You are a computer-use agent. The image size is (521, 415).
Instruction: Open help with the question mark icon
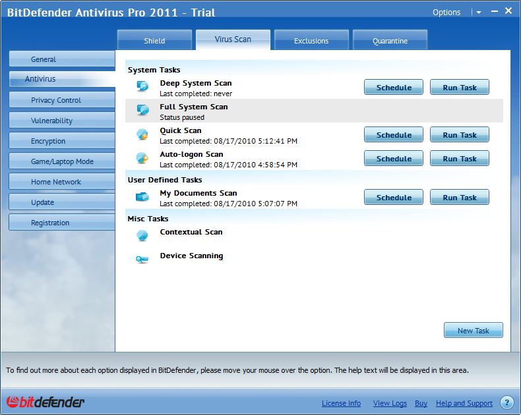506,402
